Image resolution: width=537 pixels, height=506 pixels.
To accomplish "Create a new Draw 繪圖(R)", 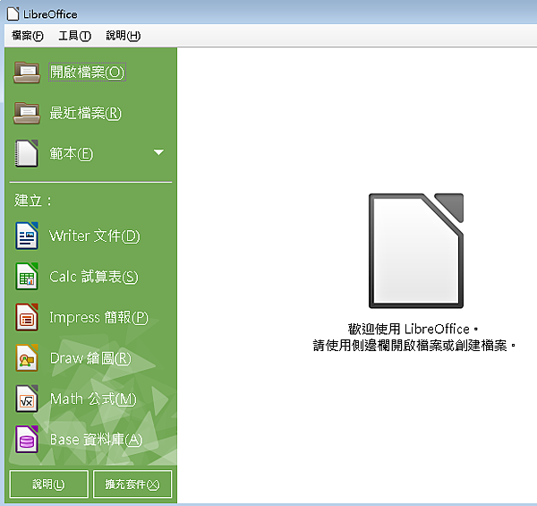I will coord(90,358).
